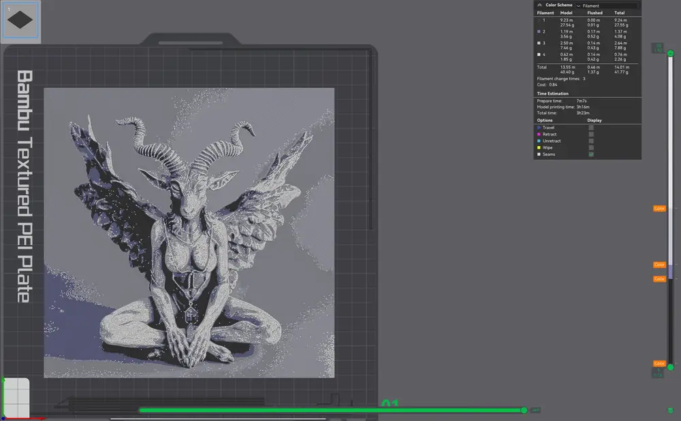Screen dimensions: 681x421
Task: Click the Seams option label
Action: click(x=549, y=154)
